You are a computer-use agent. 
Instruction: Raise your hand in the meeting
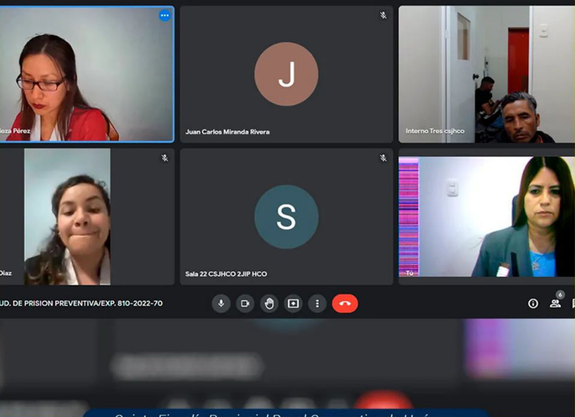(269, 303)
